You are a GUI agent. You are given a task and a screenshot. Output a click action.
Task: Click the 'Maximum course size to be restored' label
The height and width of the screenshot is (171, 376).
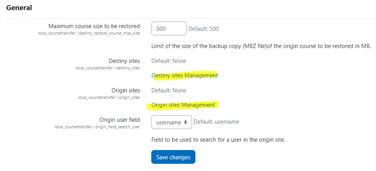click(94, 26)
